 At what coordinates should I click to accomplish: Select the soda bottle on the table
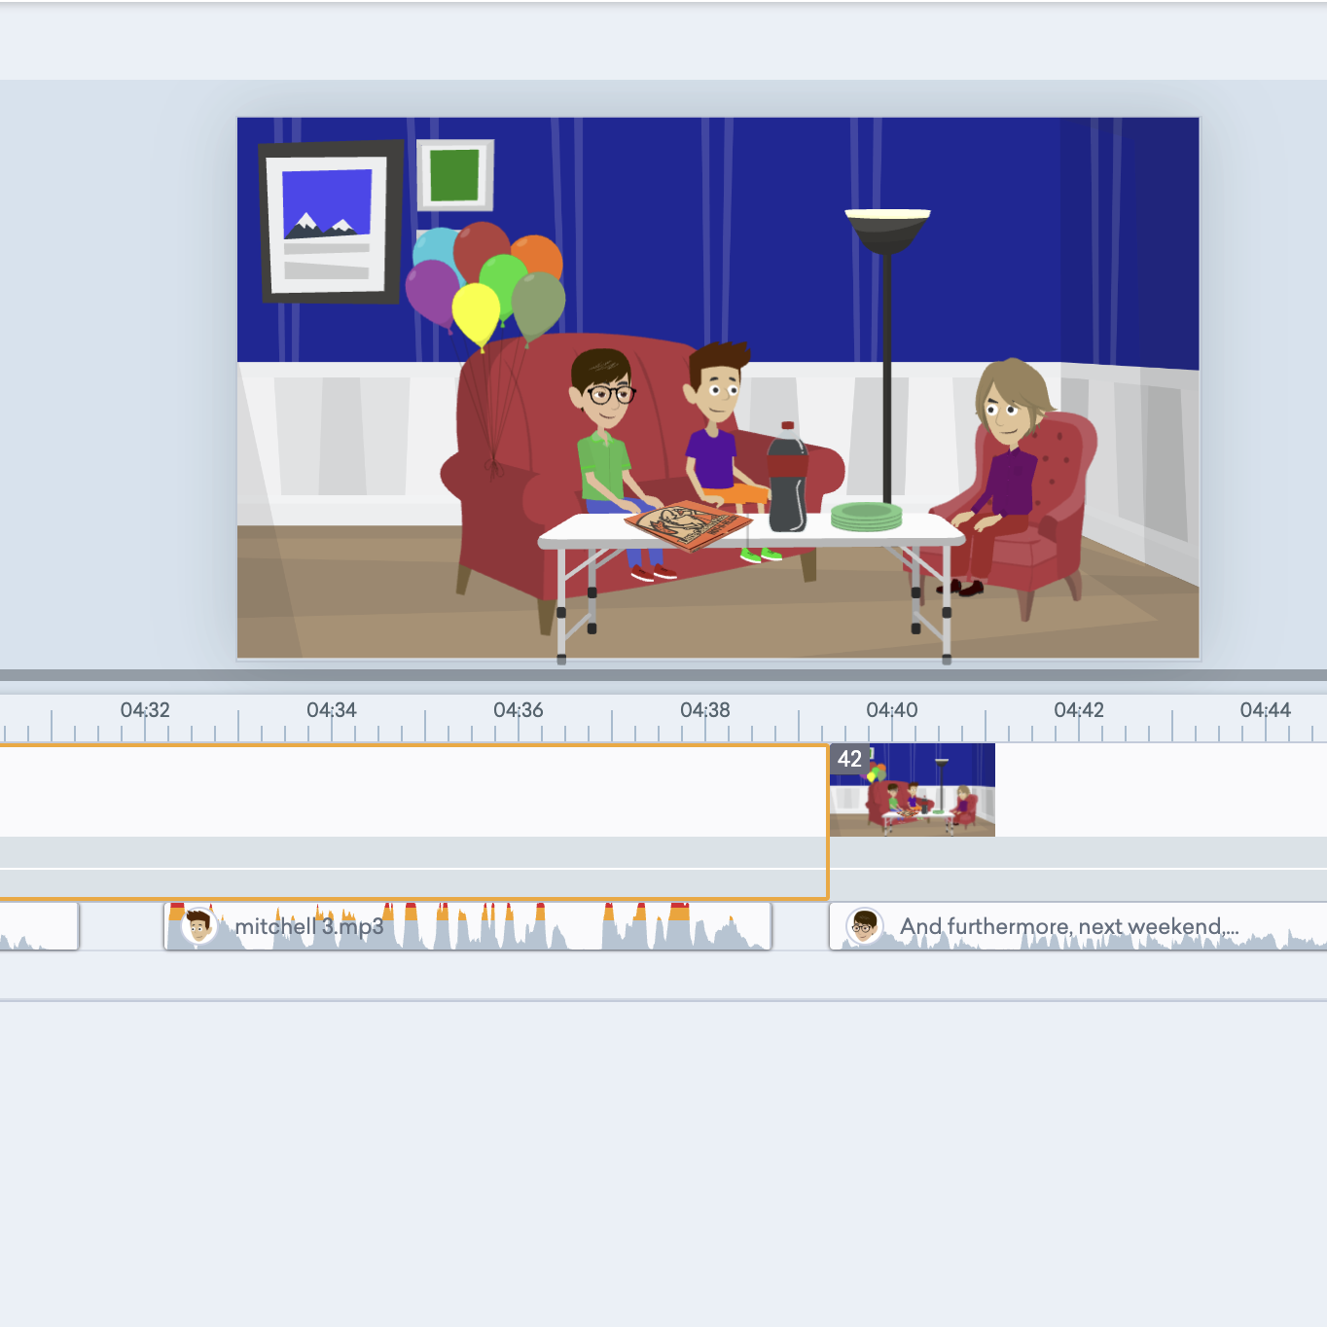(x=787, y=477)
